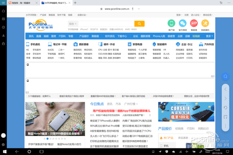Open 资讯 in the blue navigation bar
The width and height of the screenshot is (233, 155).
click(31, 36)
